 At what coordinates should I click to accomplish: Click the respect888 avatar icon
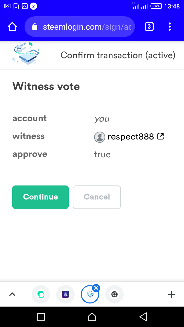click(x=100, y=137)
